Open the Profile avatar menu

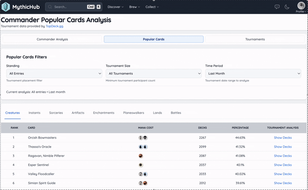pos(301,7)
